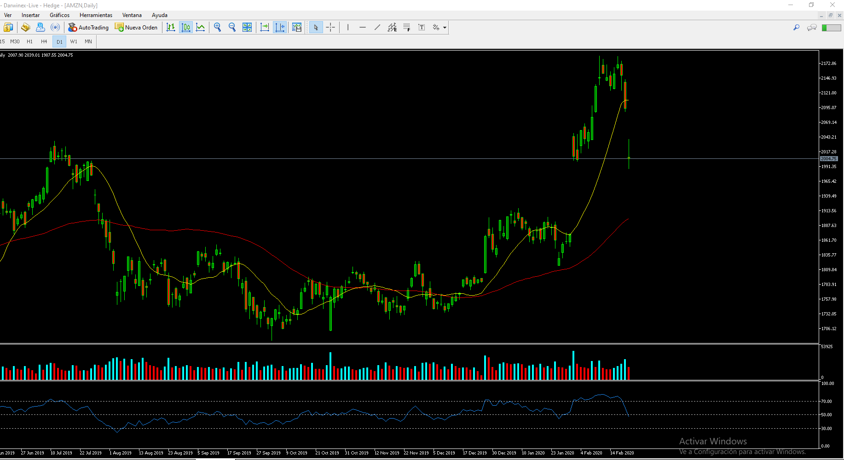Click the 1913.56 price scale label

click(829, 211)
